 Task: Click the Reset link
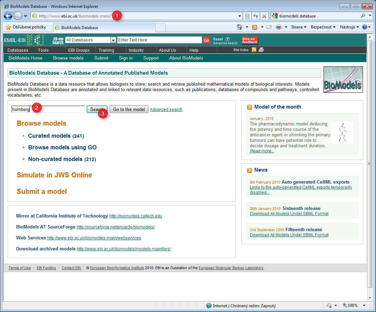pos(218,39)
